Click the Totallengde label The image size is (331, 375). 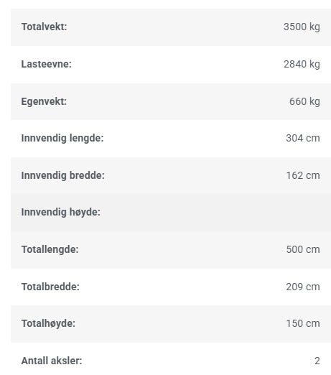(50, 249)
